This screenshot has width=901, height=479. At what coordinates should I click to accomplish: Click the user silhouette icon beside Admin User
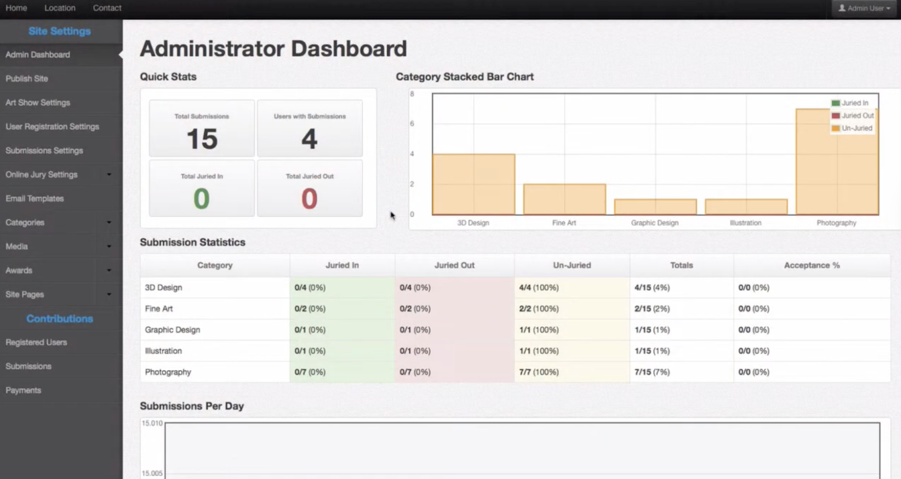[842, 8]
